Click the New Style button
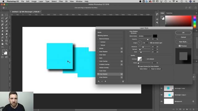 tap(183, 42)
